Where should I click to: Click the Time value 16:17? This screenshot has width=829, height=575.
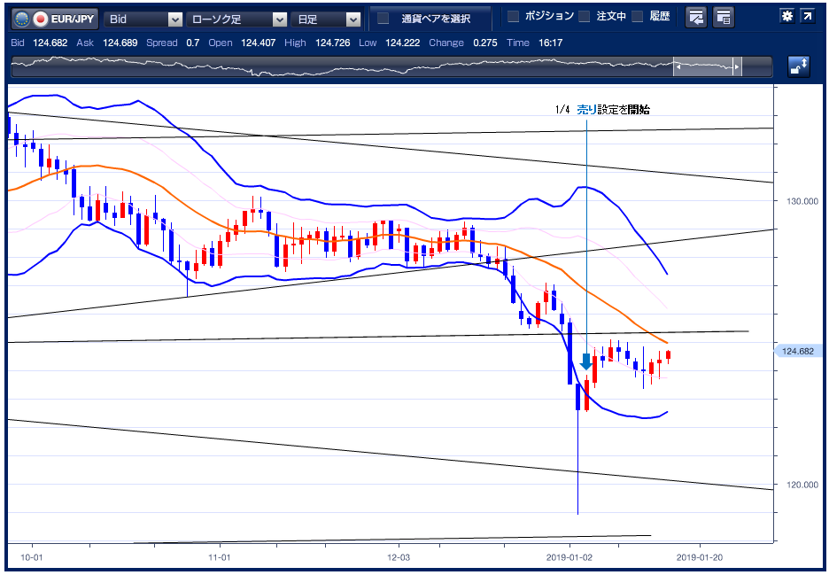pos(550,43)
